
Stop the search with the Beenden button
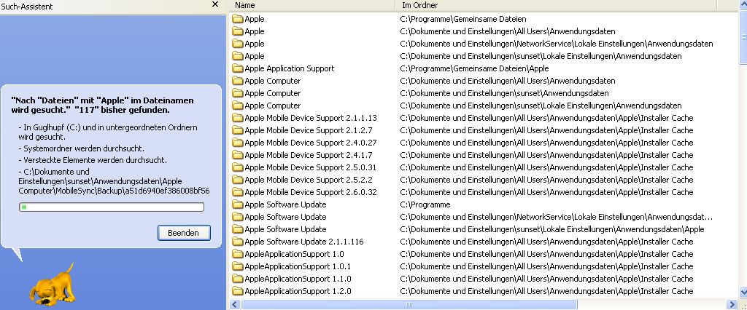pos(184,233)
